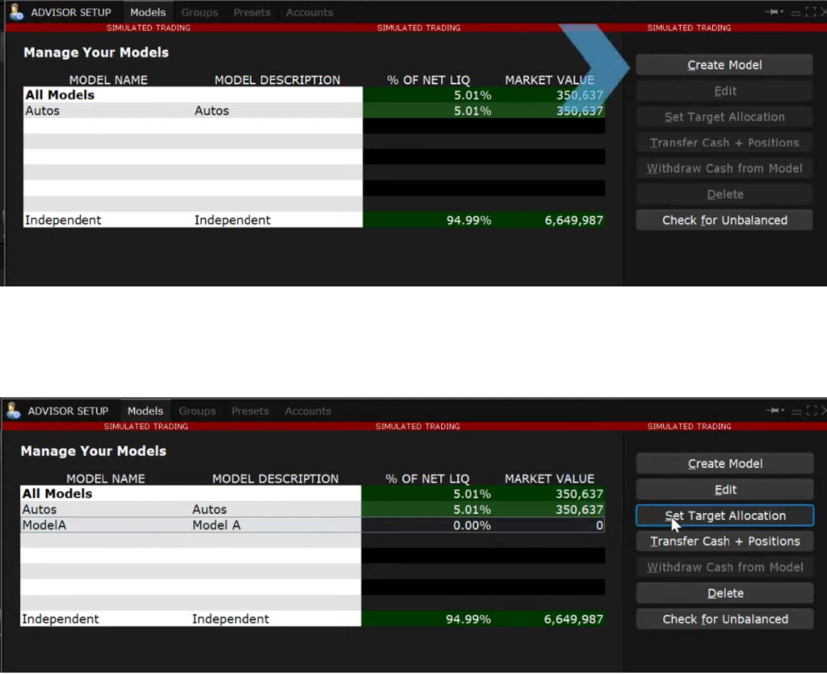Click the Advisor Setup icon in upper window
The image size is (827, 674).
tap(15, 12)
